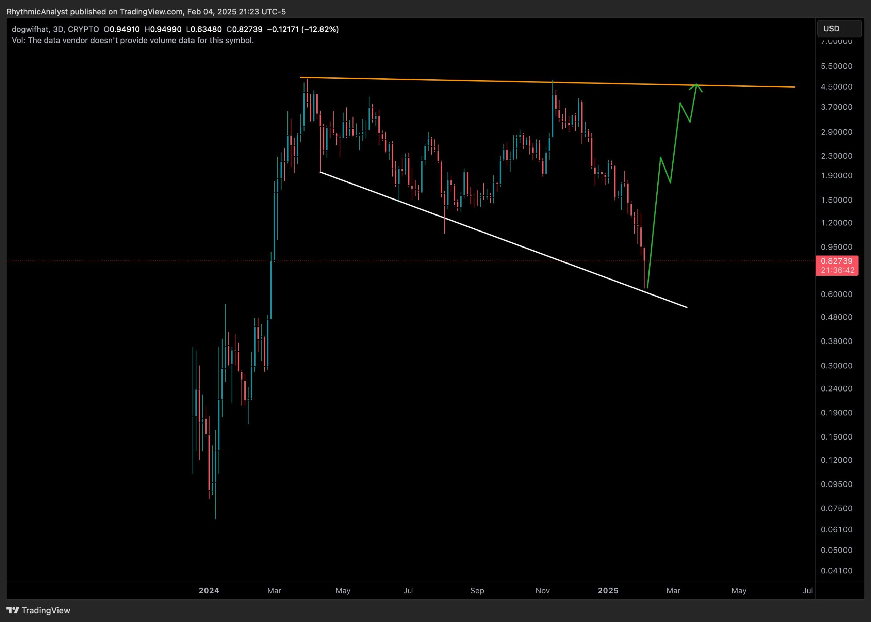Click the 2024 label on time axis
871x622 pixels.
pos(209,591)
